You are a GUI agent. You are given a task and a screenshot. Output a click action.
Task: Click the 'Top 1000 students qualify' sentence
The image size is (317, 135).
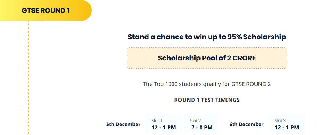[207, 84]
